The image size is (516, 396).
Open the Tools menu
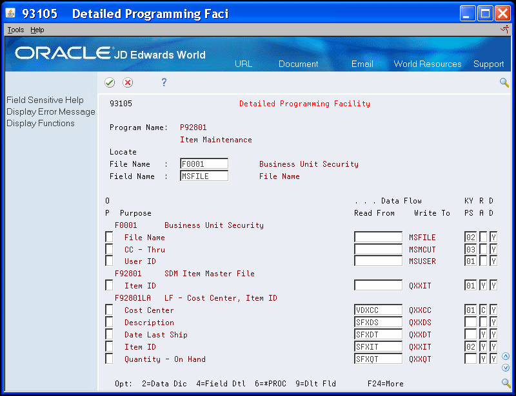pyautogui.click(x=15, y=30)
